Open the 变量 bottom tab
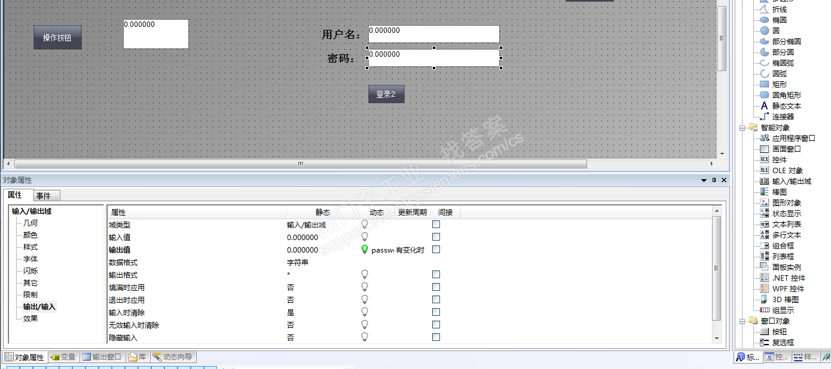Screen dimensions: 831x369 (63, 357)
